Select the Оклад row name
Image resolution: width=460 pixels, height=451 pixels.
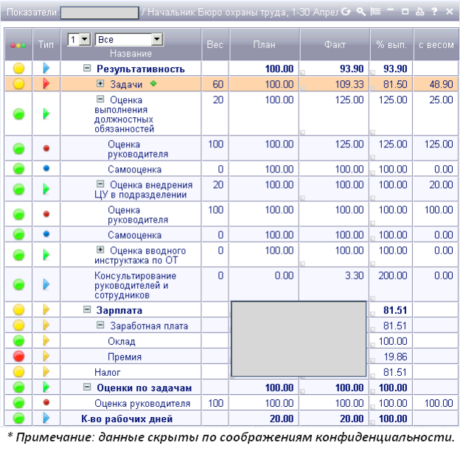click(122, 341)
